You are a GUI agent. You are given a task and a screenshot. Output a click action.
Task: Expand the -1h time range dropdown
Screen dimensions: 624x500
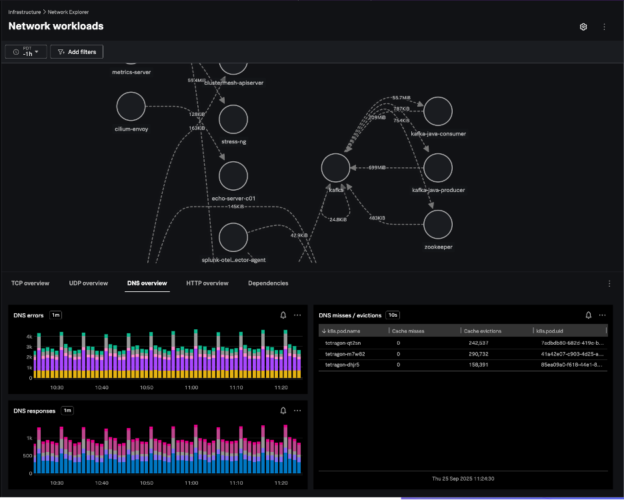pos(26,52)
